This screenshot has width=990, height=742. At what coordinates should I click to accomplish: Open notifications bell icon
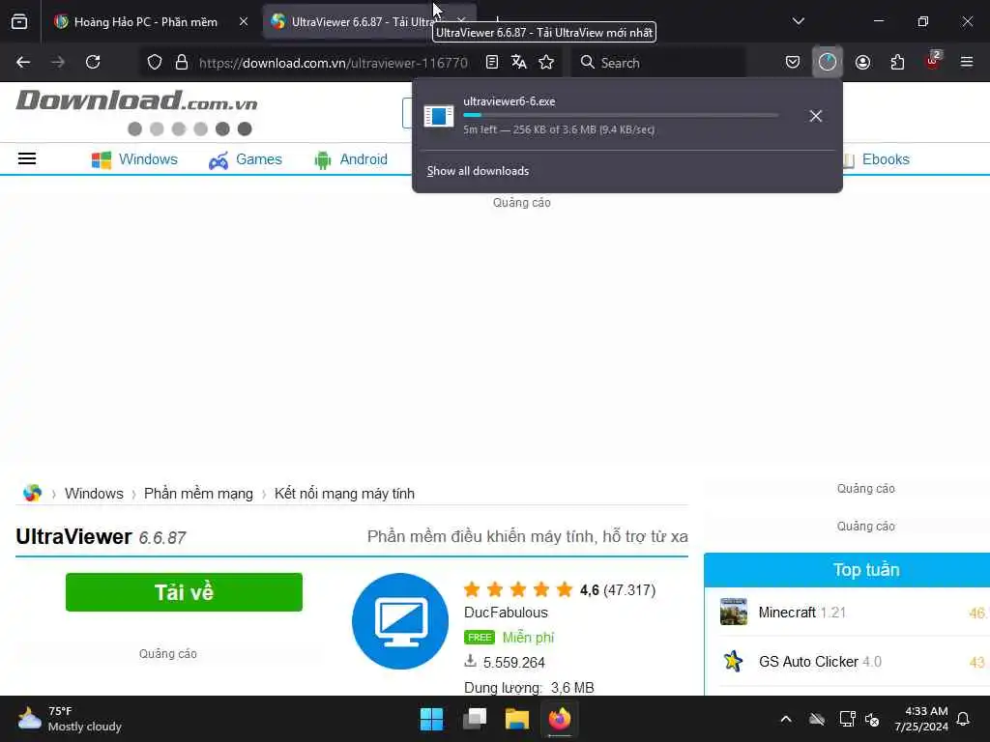tap(964, 719)
